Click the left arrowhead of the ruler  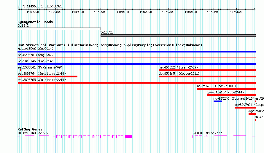(x=18, y=9)
